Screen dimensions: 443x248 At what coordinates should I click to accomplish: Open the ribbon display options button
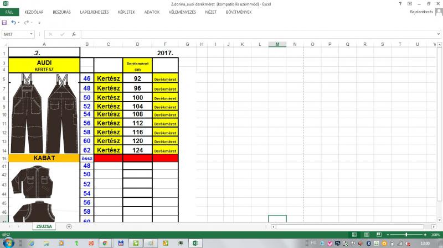pos(410,3)
